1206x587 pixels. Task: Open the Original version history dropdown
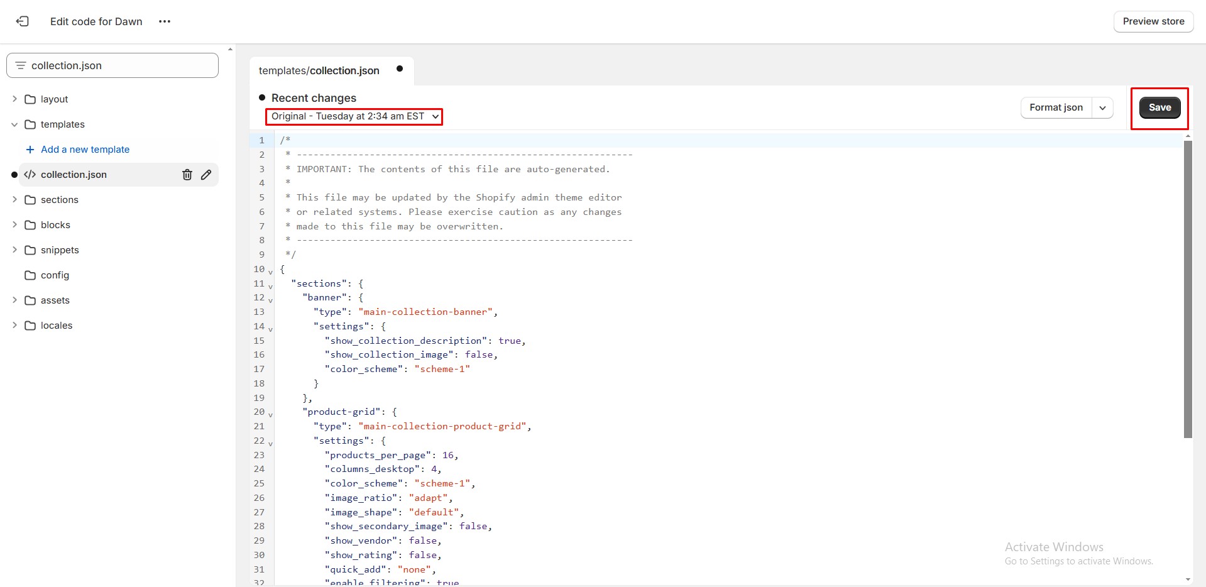click(x=354, y=116)
